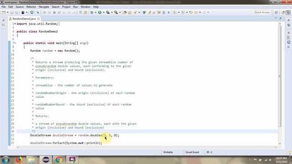Click the New file toolbar icon
The height and width of the screenshot is (164, 292).
[4, 12]
